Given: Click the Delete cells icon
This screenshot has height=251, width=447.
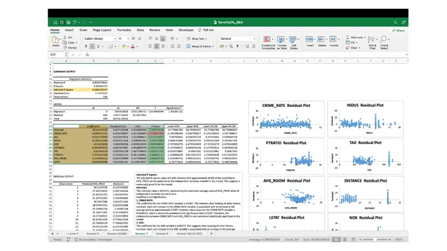Looking at the screenshot, I should [321, 39].
